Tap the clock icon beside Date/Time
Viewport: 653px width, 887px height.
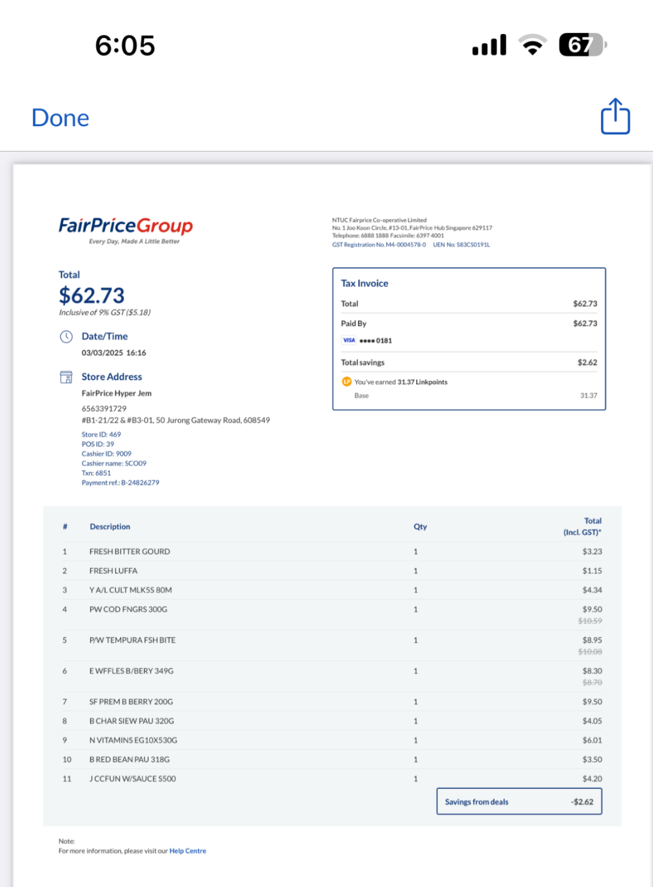tap(66, 337)
